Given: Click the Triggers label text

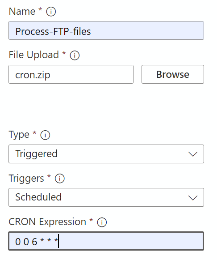Looking at the screenshot, I should [26, 179].
